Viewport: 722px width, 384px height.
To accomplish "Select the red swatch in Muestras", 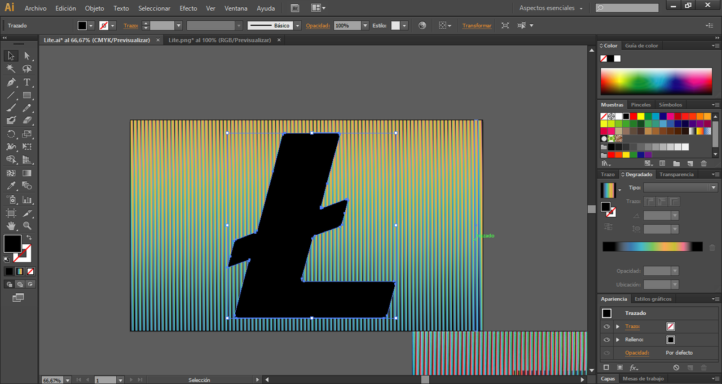I will pos(633,116).
